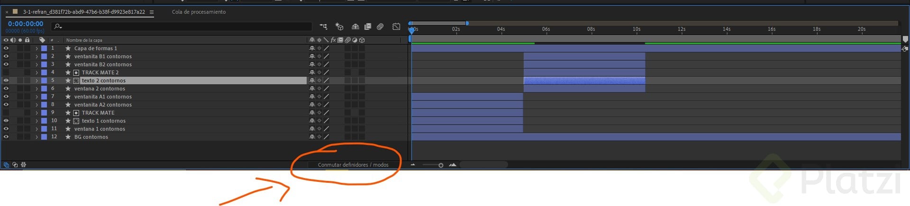Expand ventanita B1 contornos properties
Viewport: 910px width, 206px height.
(36, 56)
